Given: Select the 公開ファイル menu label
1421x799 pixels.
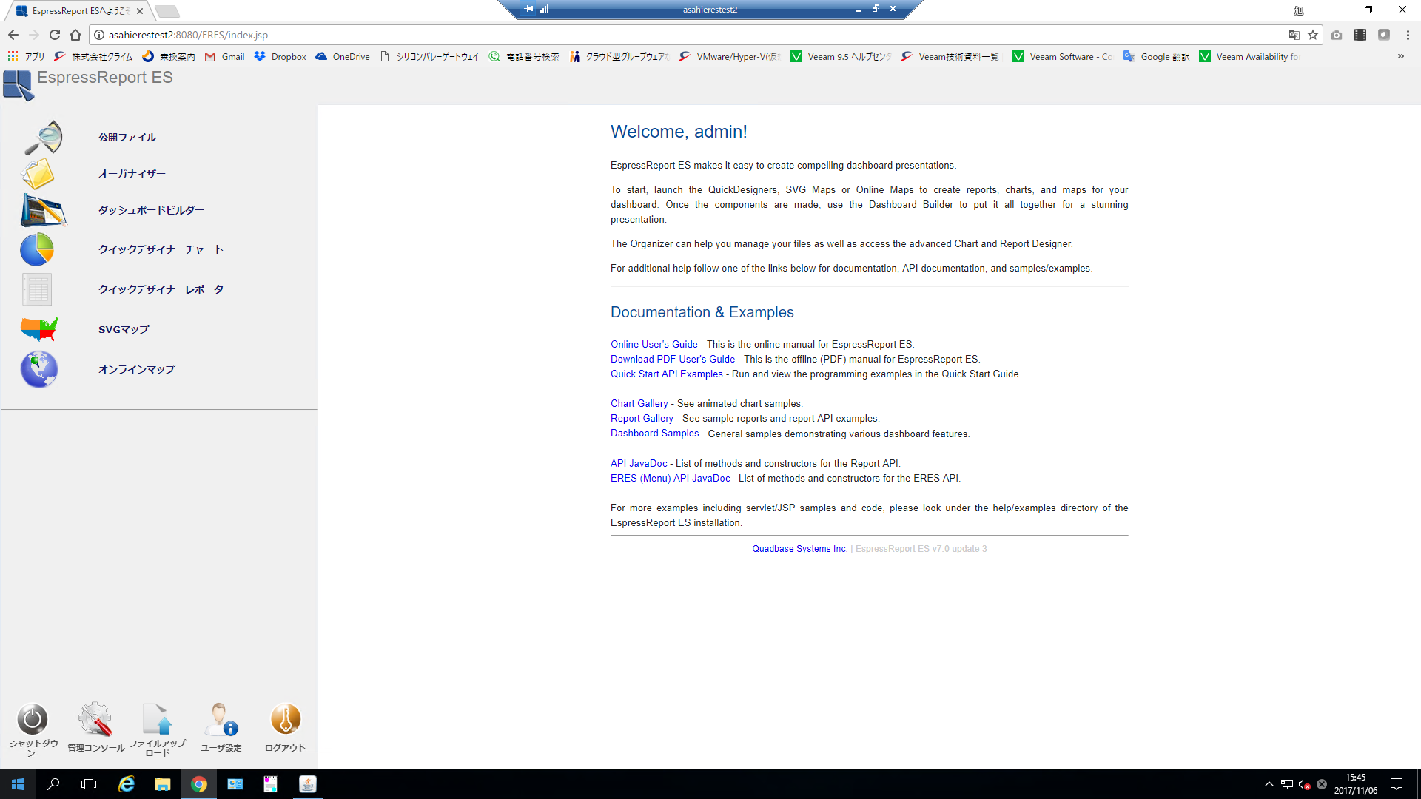Looking at the screenshot, I should point(127,137).
